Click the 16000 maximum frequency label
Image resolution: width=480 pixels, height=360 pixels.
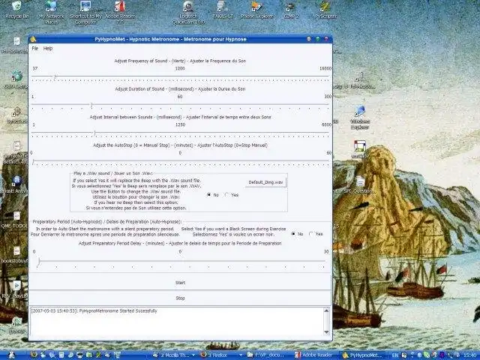[325, 68]
